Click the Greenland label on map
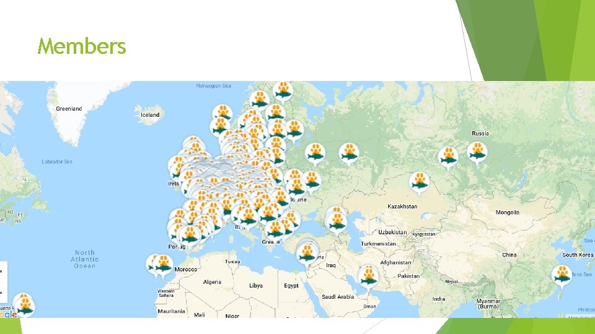This screenshot has height=334, width=595. [69, 109]
